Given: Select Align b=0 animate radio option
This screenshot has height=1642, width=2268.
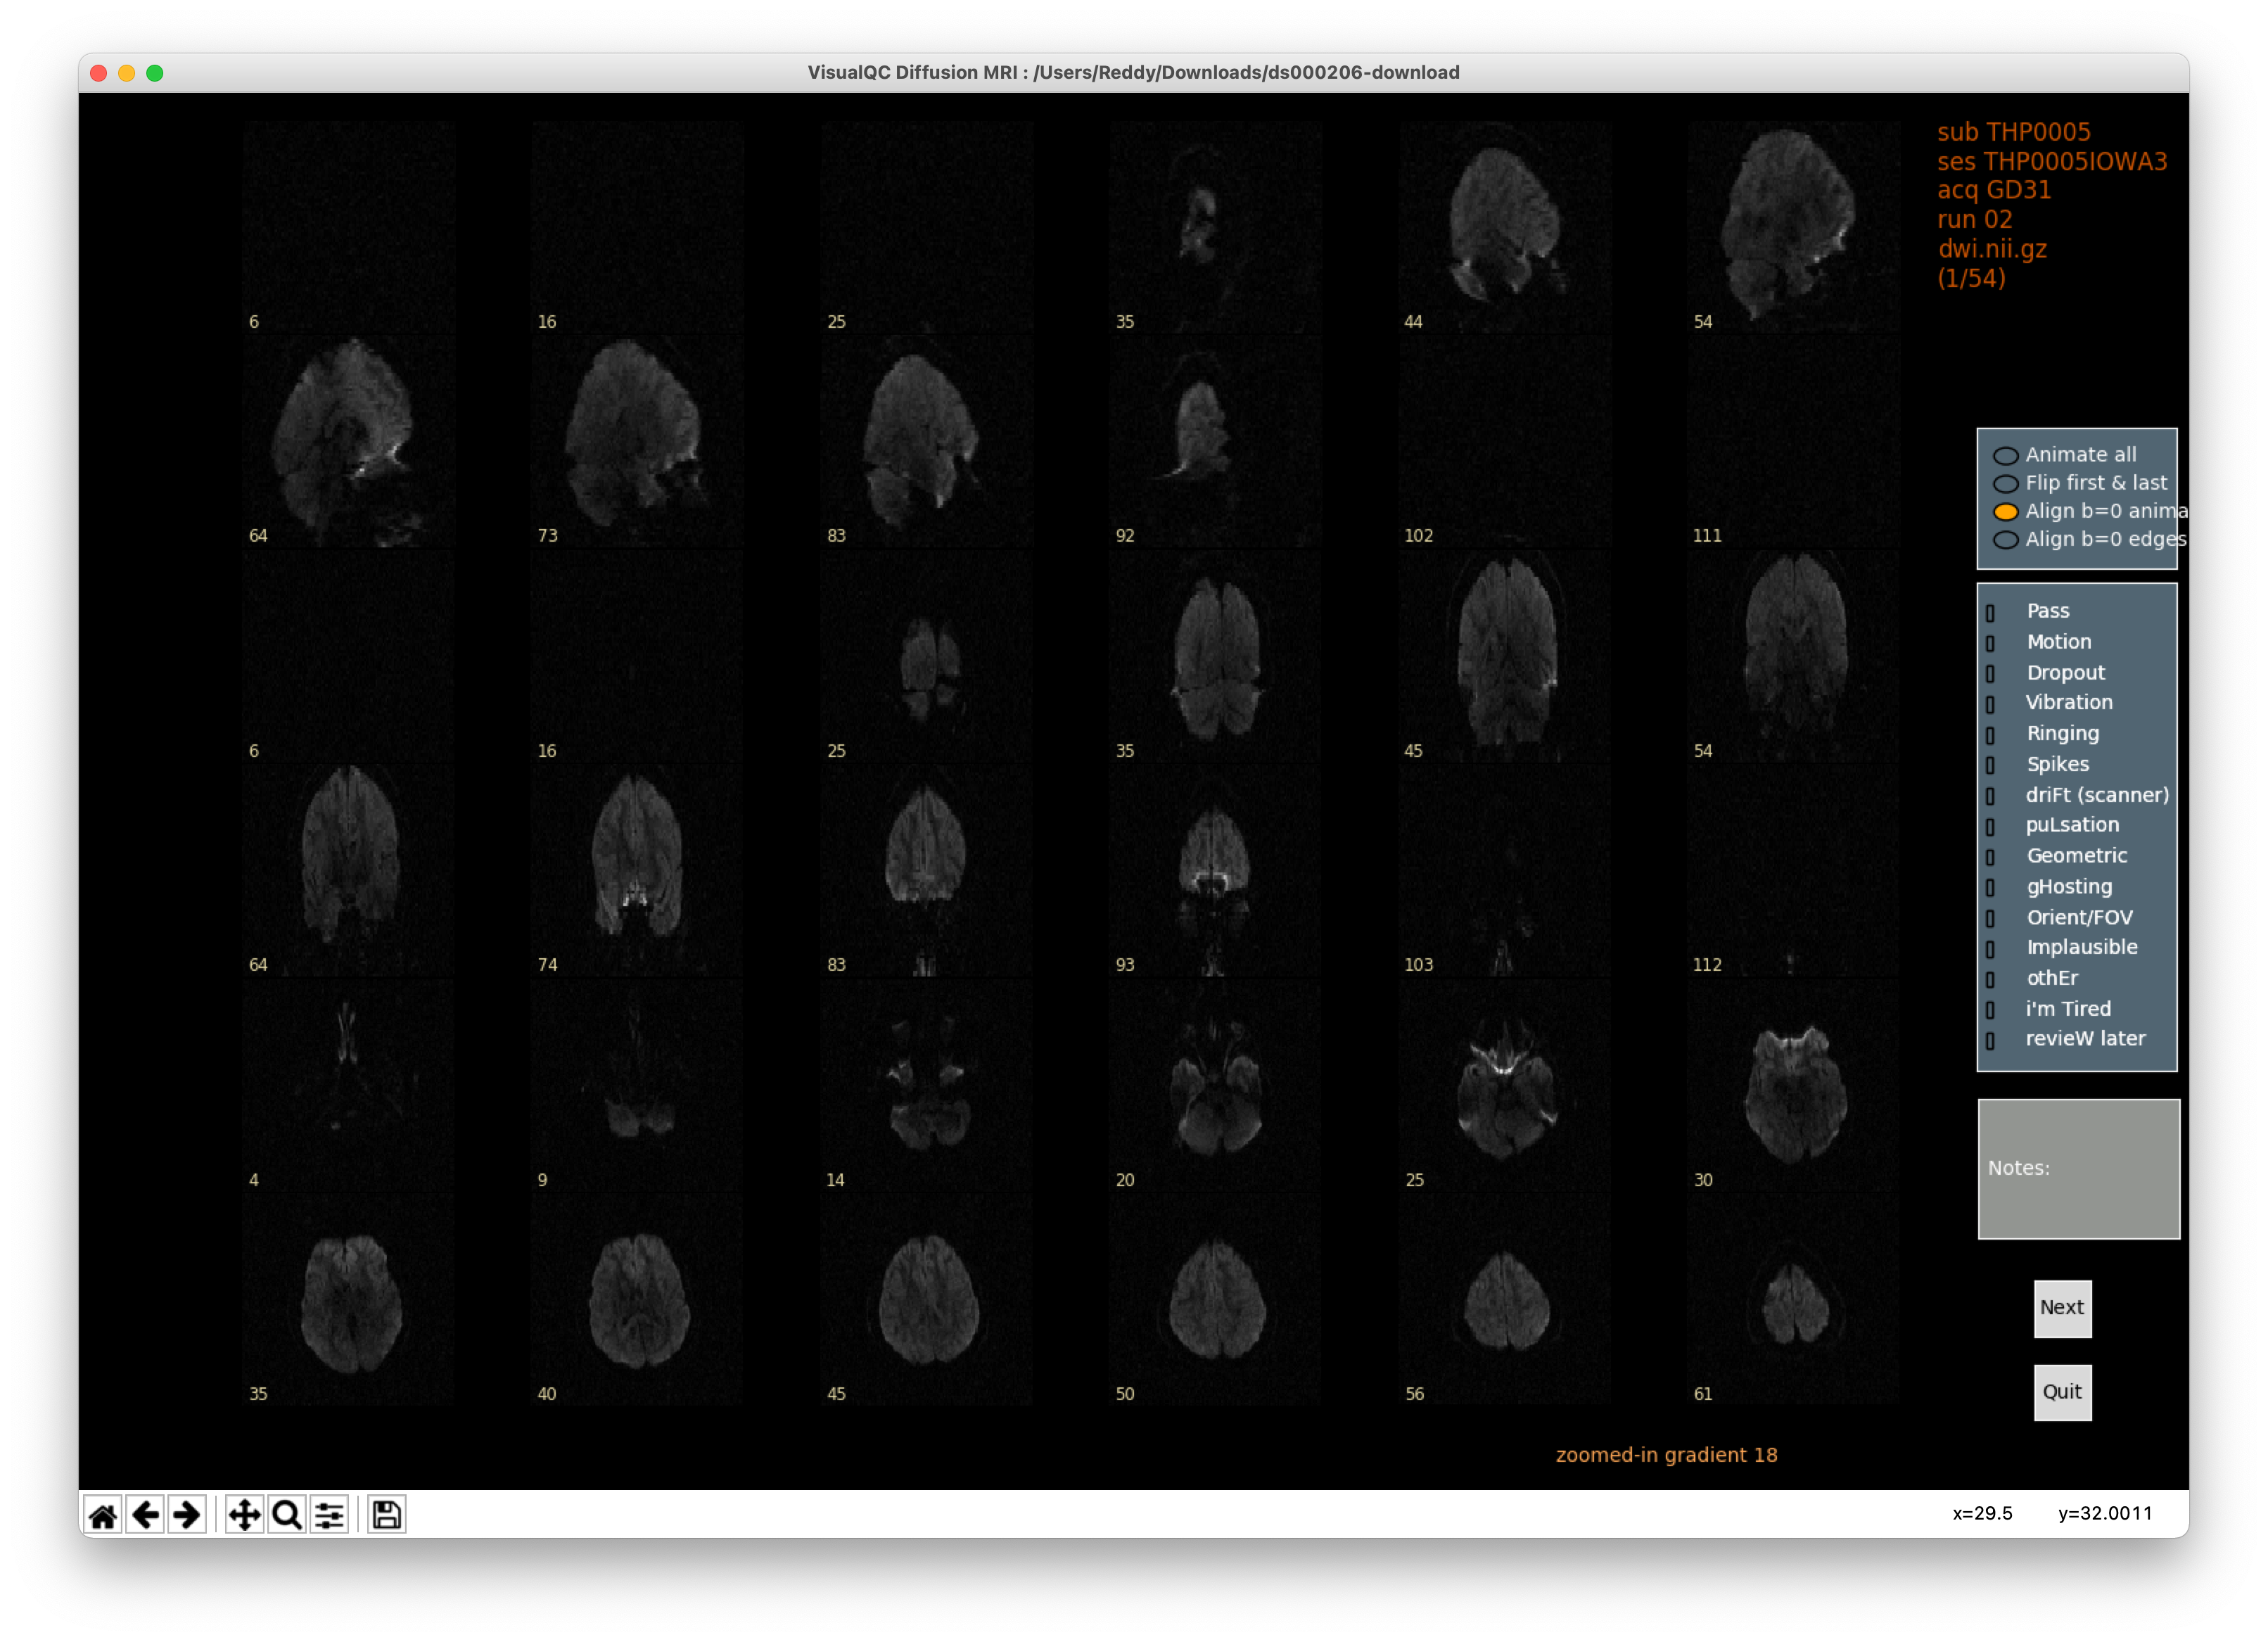Looking at the screenshot, I should click(2005, 511).
